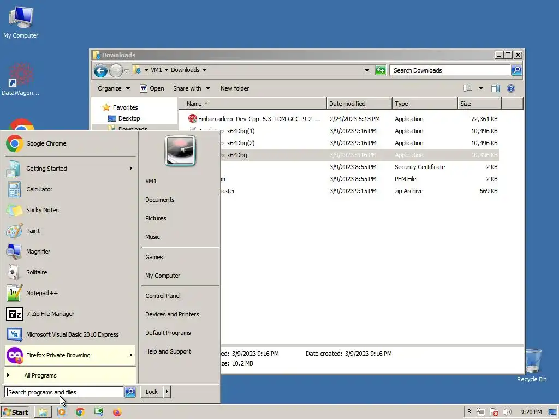Launch Calculator from the Start menu
559x419 pixels.
pos(70,189)
